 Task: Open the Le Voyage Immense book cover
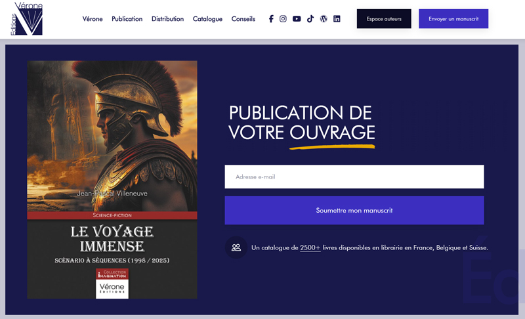click(x=112, y=179)
